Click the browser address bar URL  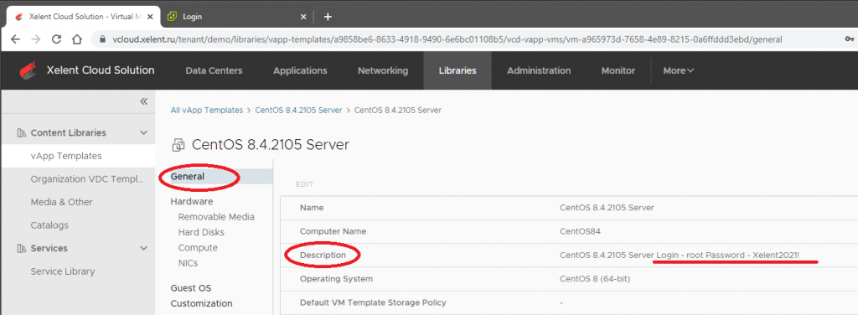click(x=447, y=39)
